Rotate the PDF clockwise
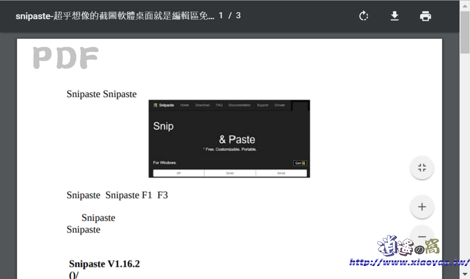This screenshot has width=470, height=279. 364,16
